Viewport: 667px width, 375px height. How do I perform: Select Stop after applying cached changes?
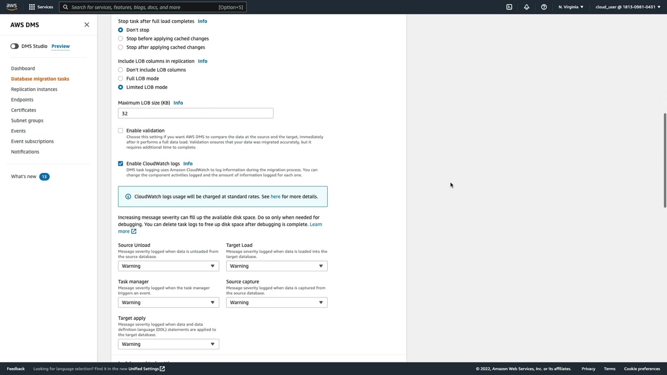pos(120,47)
